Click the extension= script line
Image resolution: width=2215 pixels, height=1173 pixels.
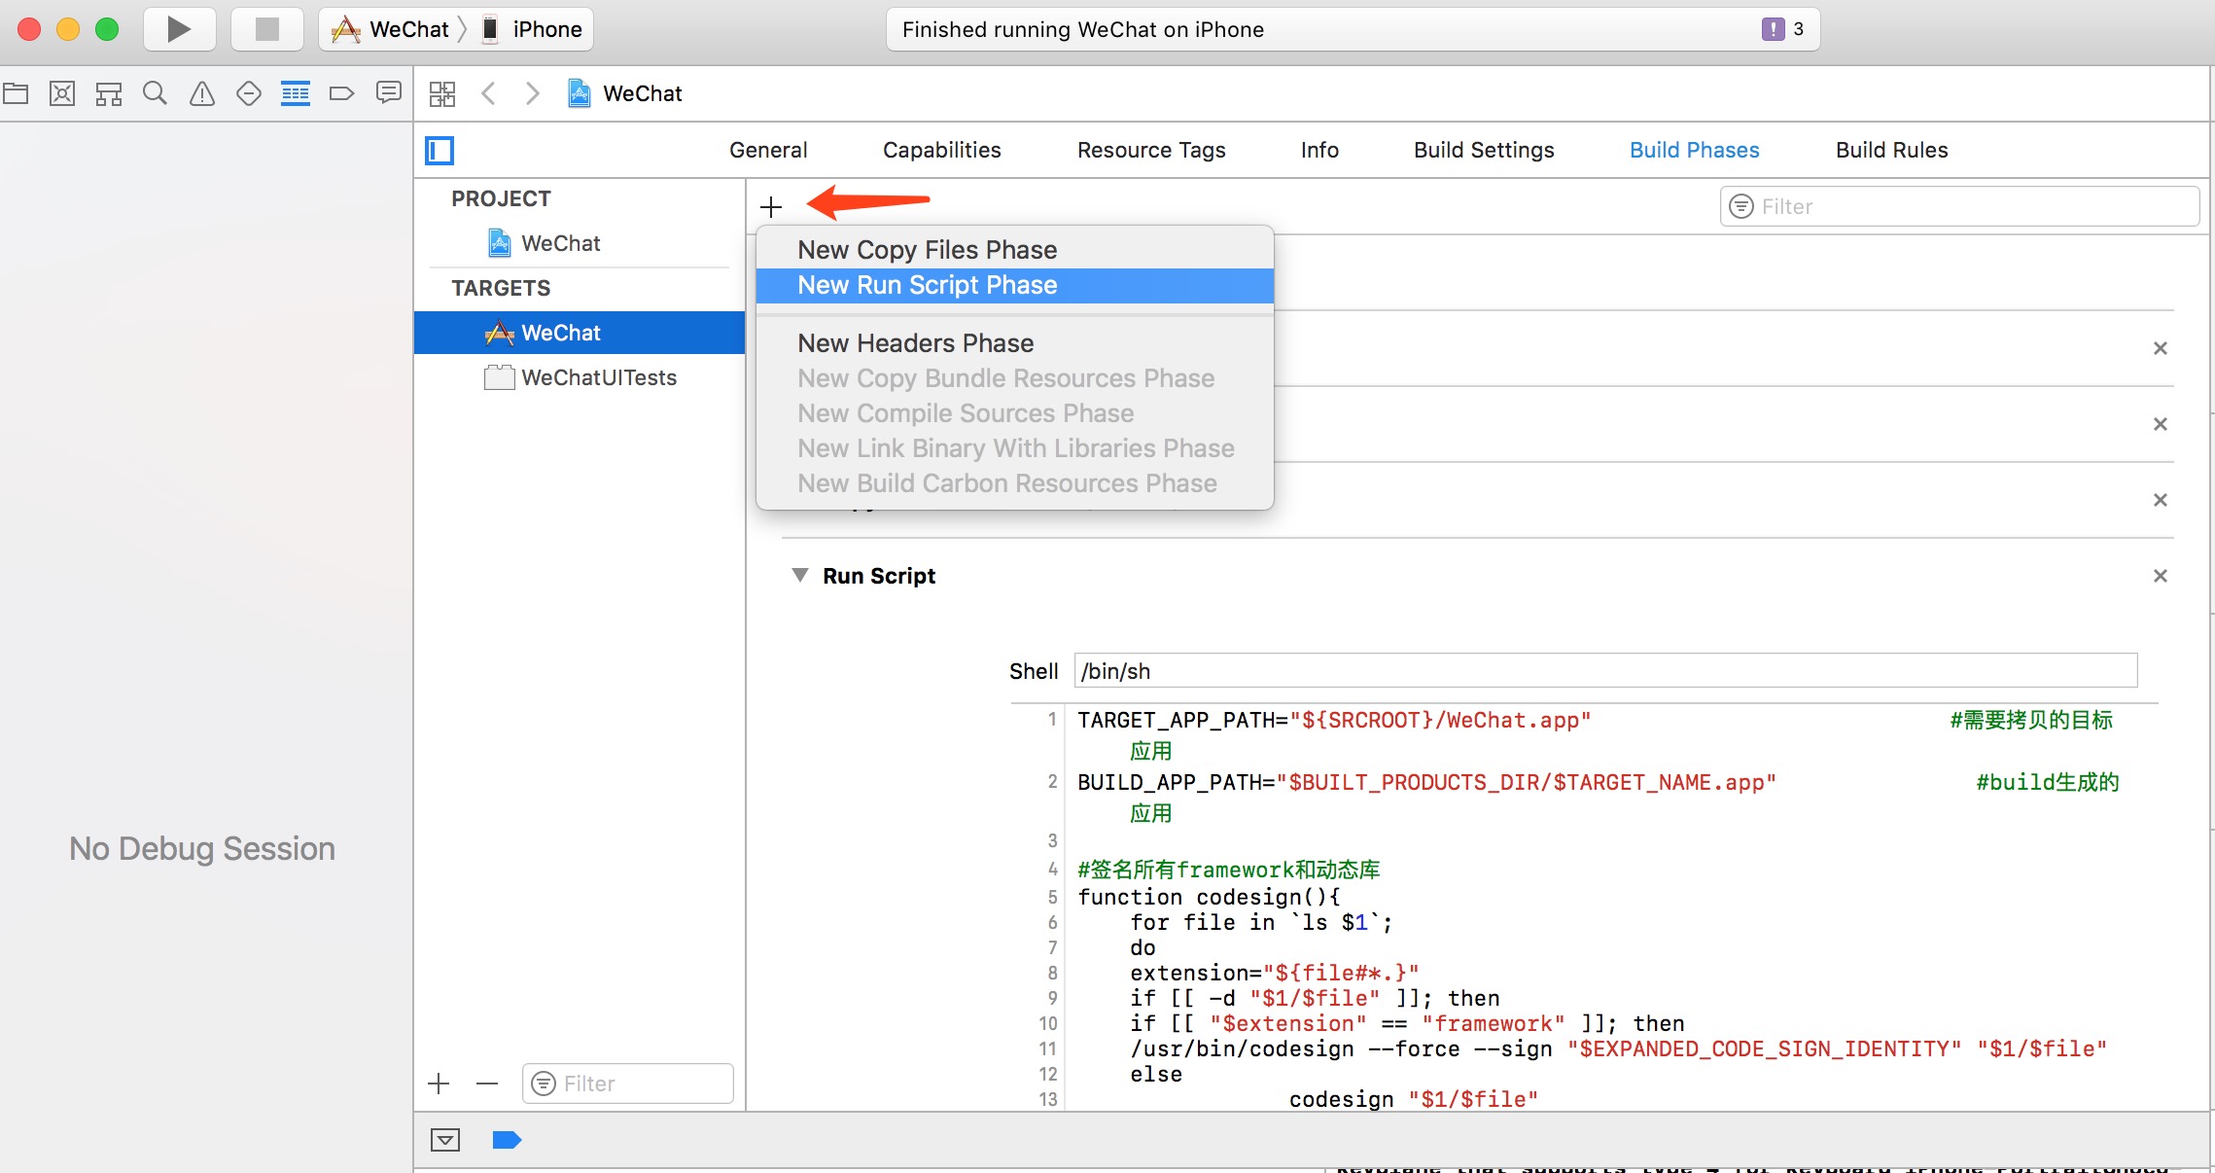(1274, 973)
